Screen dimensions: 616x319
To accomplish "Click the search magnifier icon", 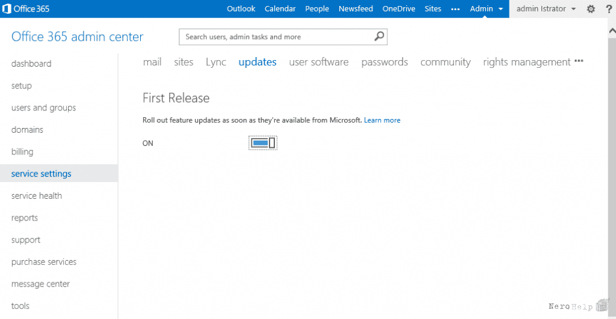I will click(379, 37).
